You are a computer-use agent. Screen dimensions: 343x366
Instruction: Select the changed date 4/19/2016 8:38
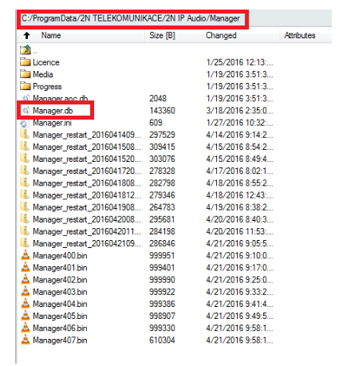pyautogui.click(x=239, y=207)
